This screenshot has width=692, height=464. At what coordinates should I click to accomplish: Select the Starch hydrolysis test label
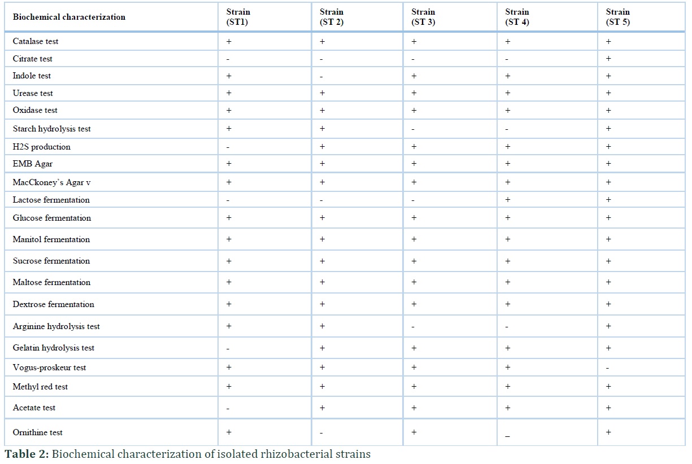tap(52, 129)
